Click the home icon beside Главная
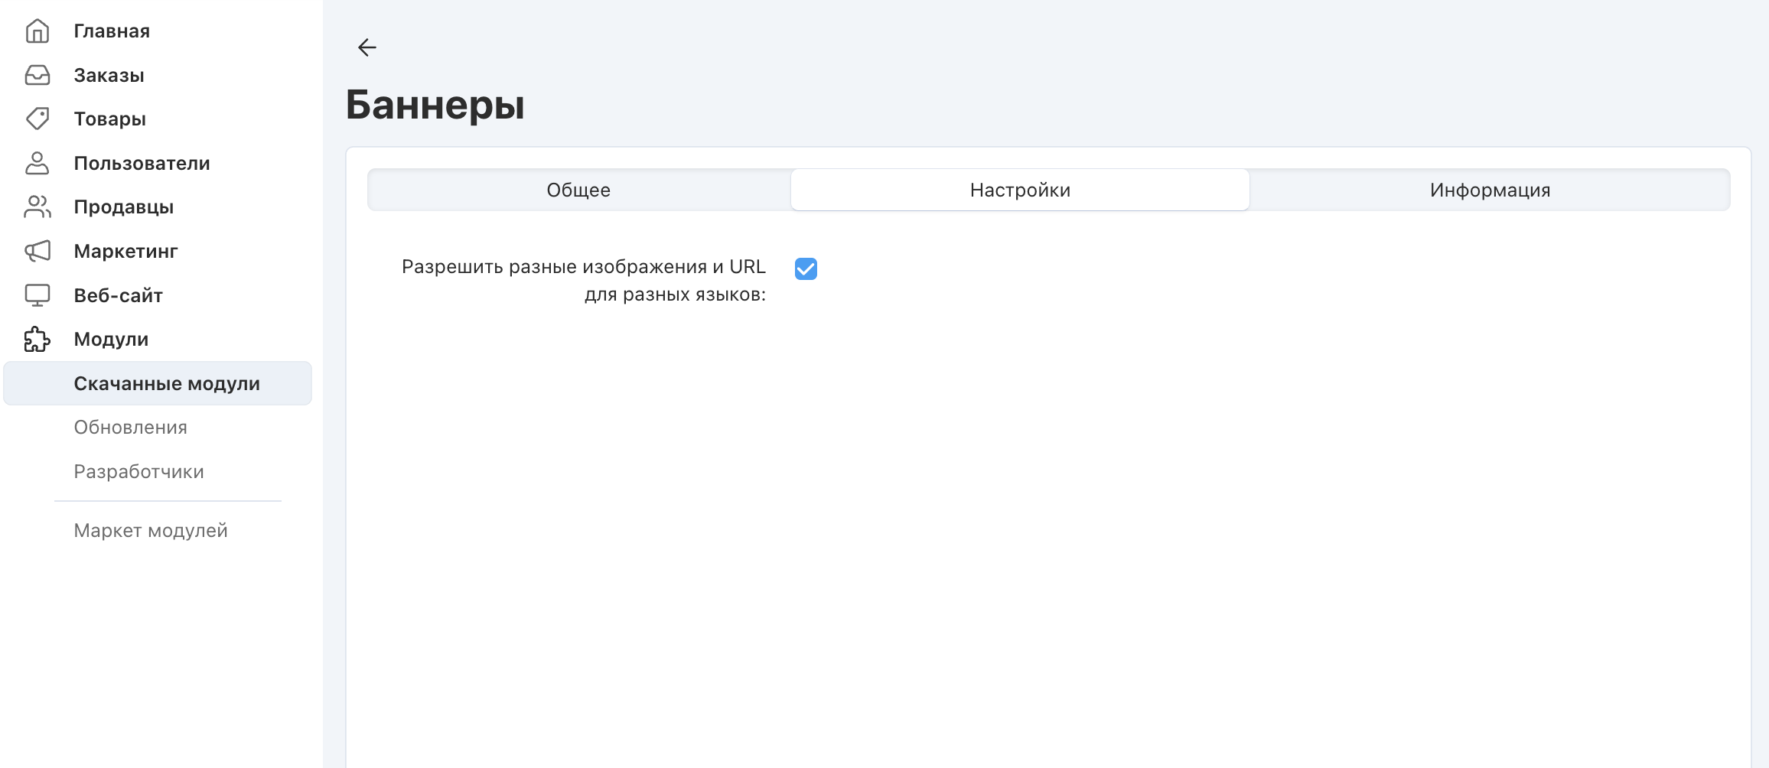This screenshot has height=768, width=1769. tap(37, 31)
